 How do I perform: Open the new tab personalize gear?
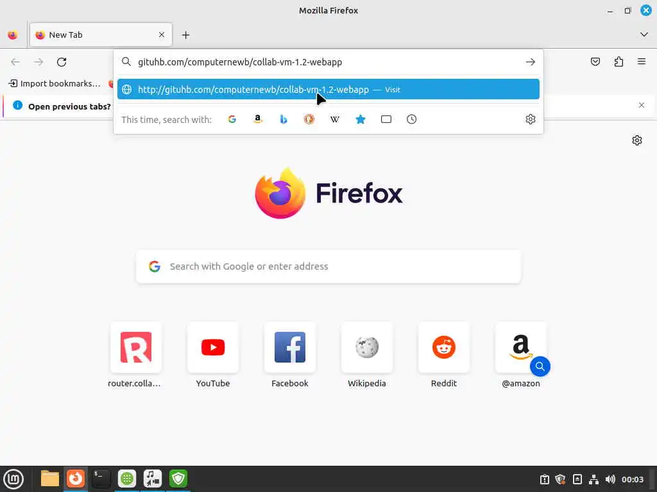[x=637, y=140]
